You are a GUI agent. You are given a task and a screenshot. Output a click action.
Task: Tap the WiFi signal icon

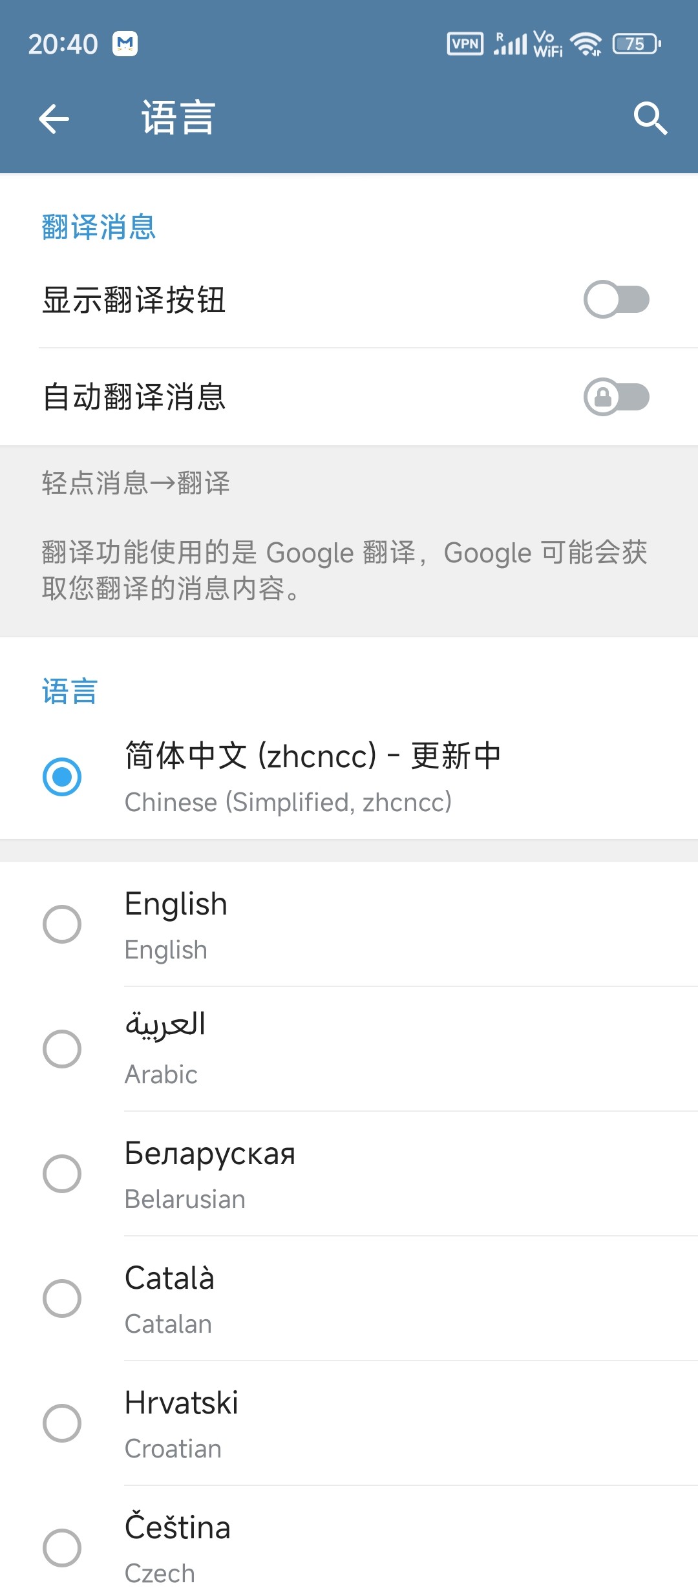tap(586, 44)
